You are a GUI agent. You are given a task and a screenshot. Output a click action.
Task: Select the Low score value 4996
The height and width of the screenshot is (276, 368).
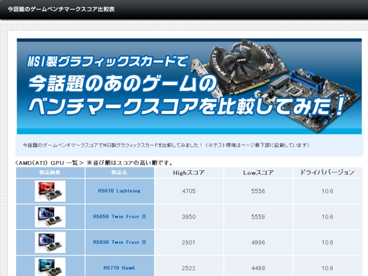click(258, 243)
